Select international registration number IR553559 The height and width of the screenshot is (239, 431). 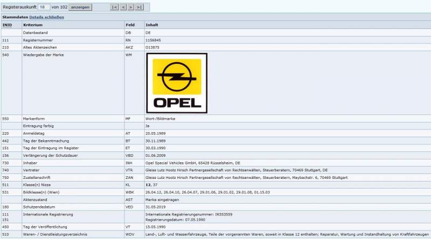coord(189,214)
